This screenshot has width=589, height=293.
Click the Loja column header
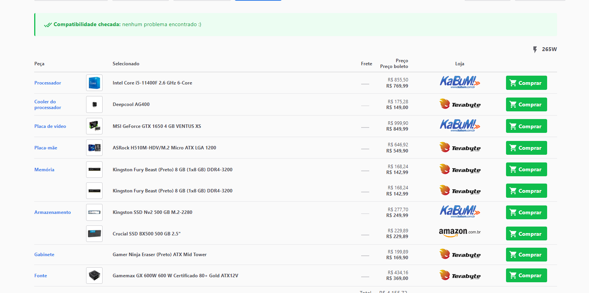tap(460, 64)
